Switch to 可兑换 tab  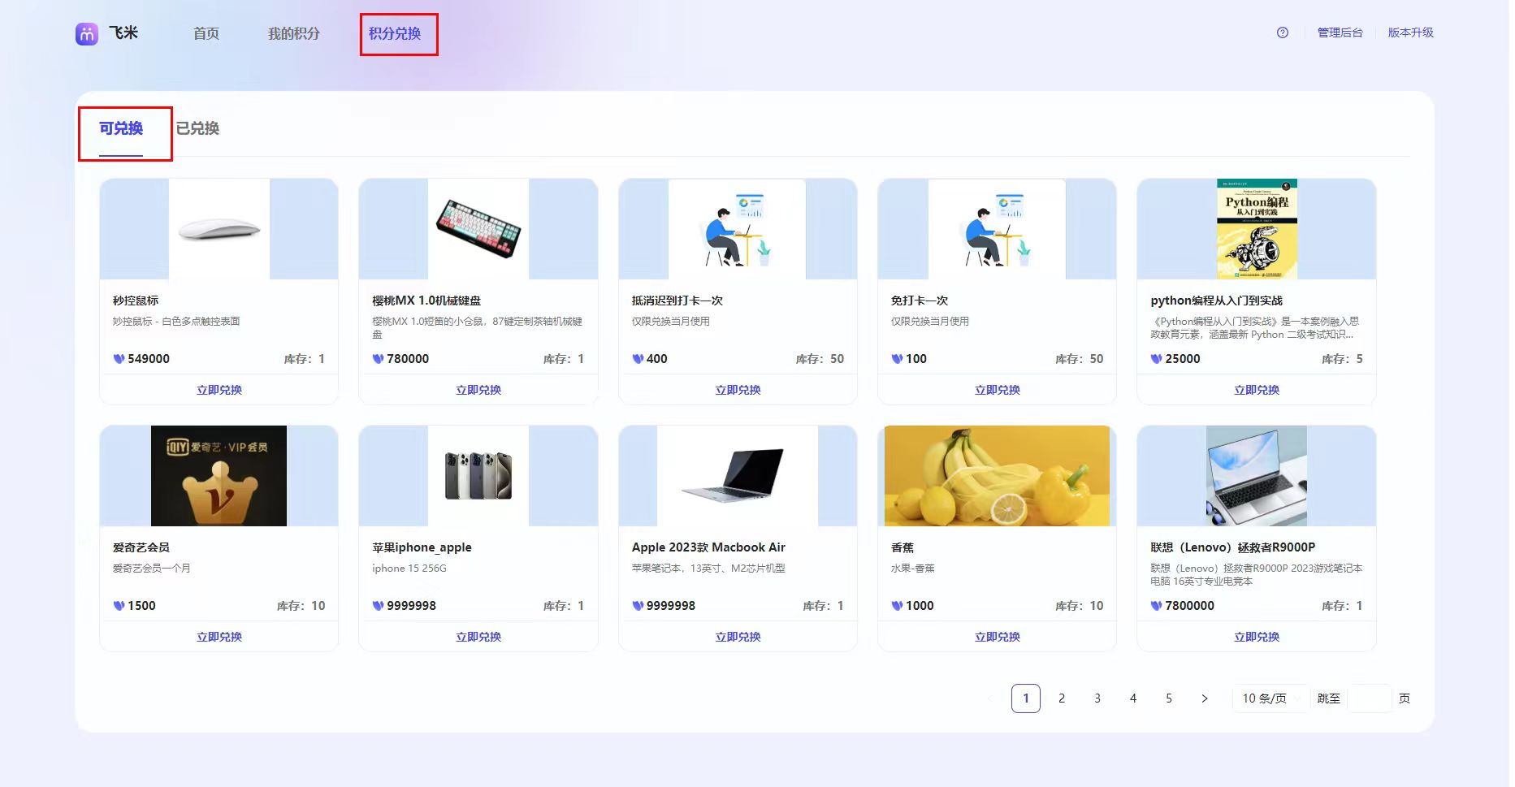click(121, 128)
